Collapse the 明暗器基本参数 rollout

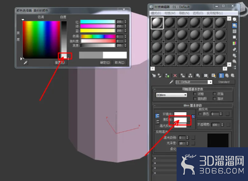[192, 89]
